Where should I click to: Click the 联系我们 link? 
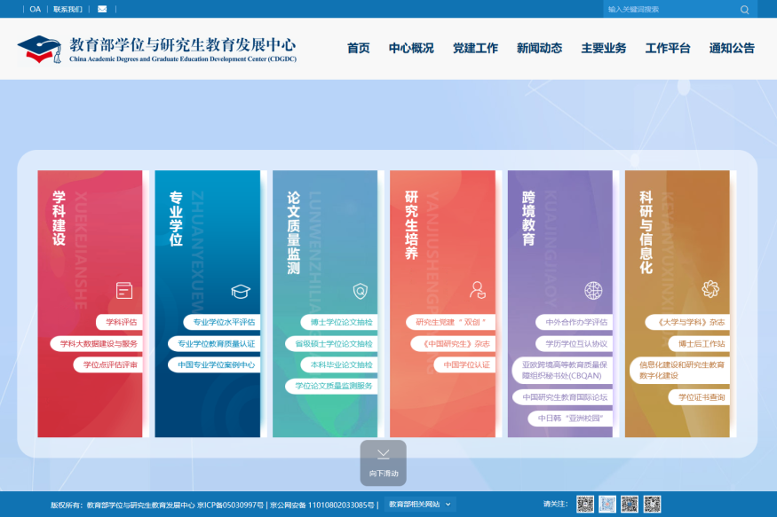point(67,9)
